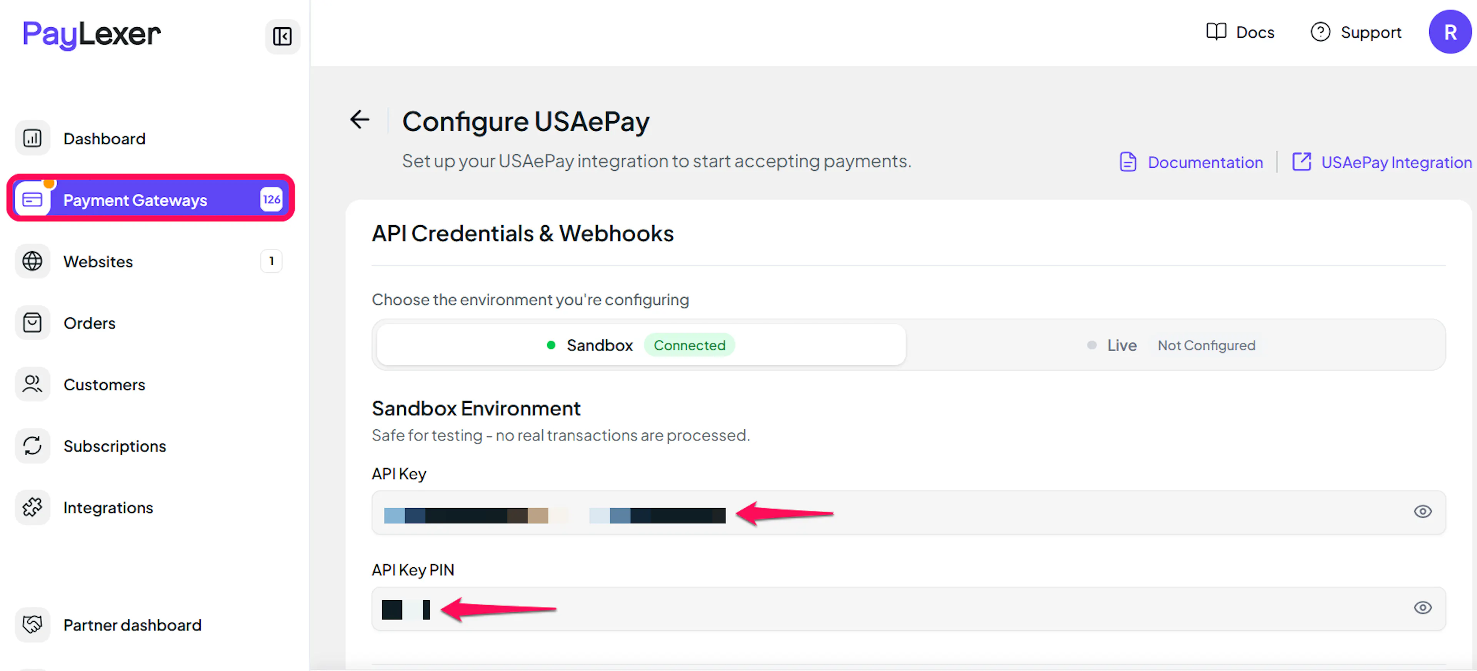The image size is (1477, 671).
Task: Click the Docs book icon
Action: [x=1216, y=32]
